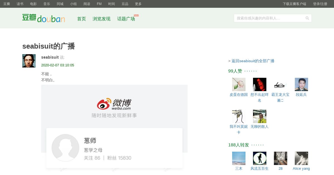Click name link 风流五百生
334x175 pixels.
coord(260,169)
